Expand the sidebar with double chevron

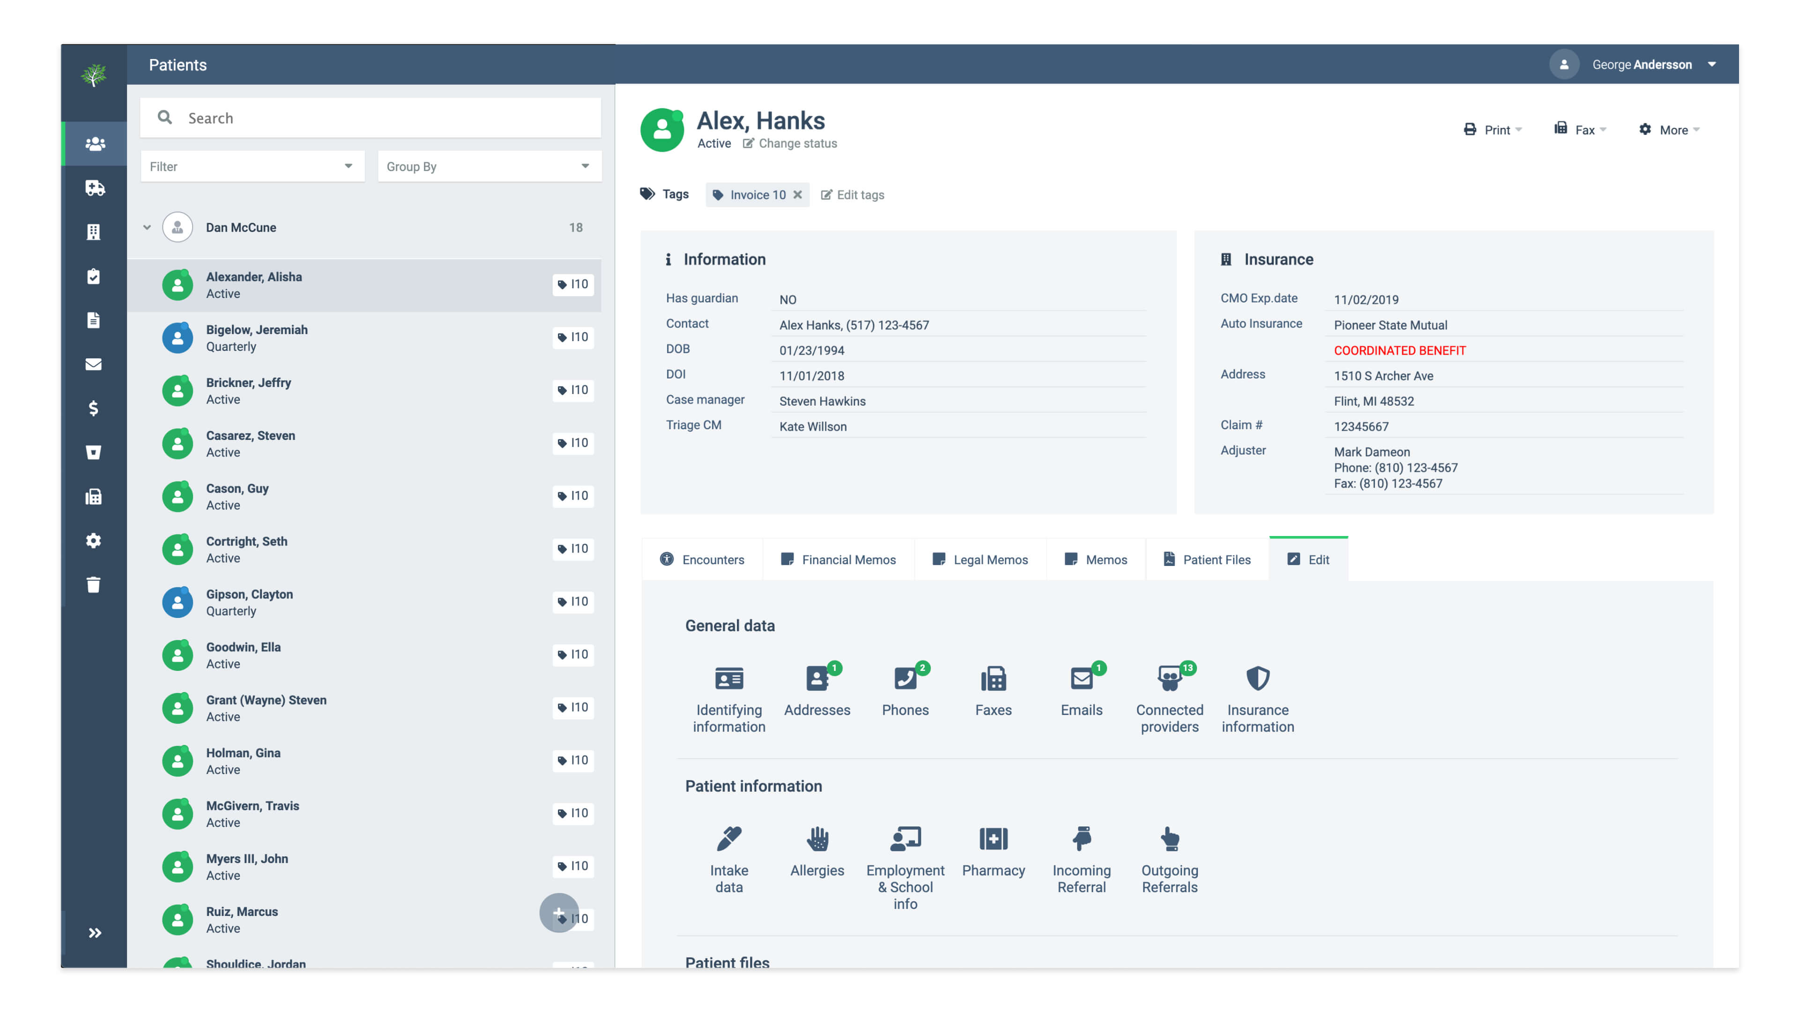[x=95, y=933]
